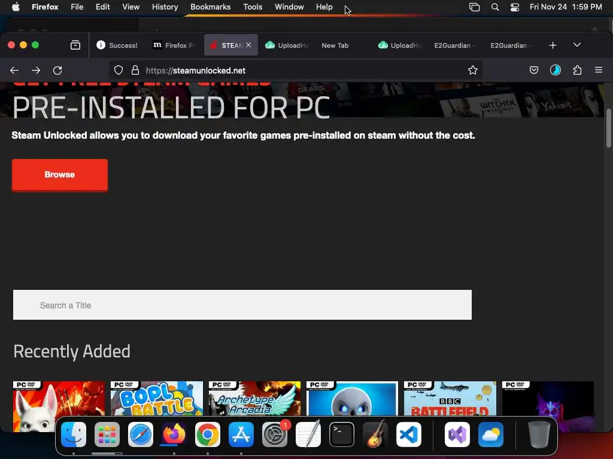The height and width of the screenshot is (459, 613).
Task: Click the date and time in menu bar
Action: point(566,7)
